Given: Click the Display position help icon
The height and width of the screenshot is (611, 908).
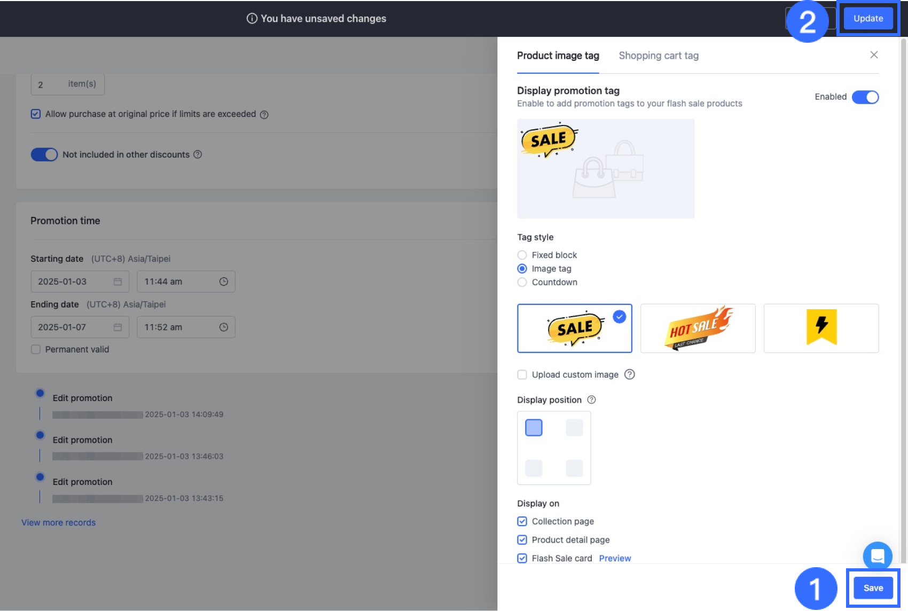Looking at the screenshot, I should pyautogui.click(x=591, y=399).
